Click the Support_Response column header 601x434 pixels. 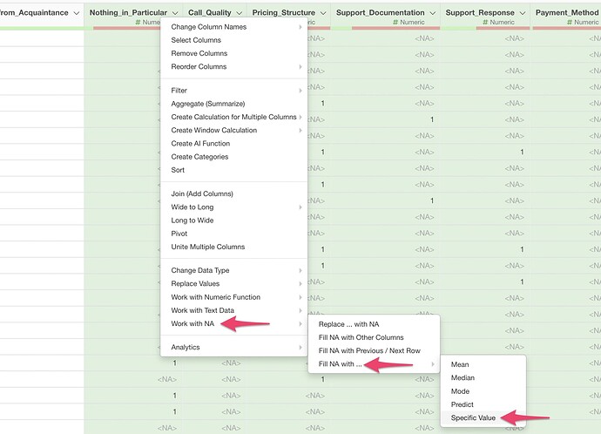(x=482, y=13)
